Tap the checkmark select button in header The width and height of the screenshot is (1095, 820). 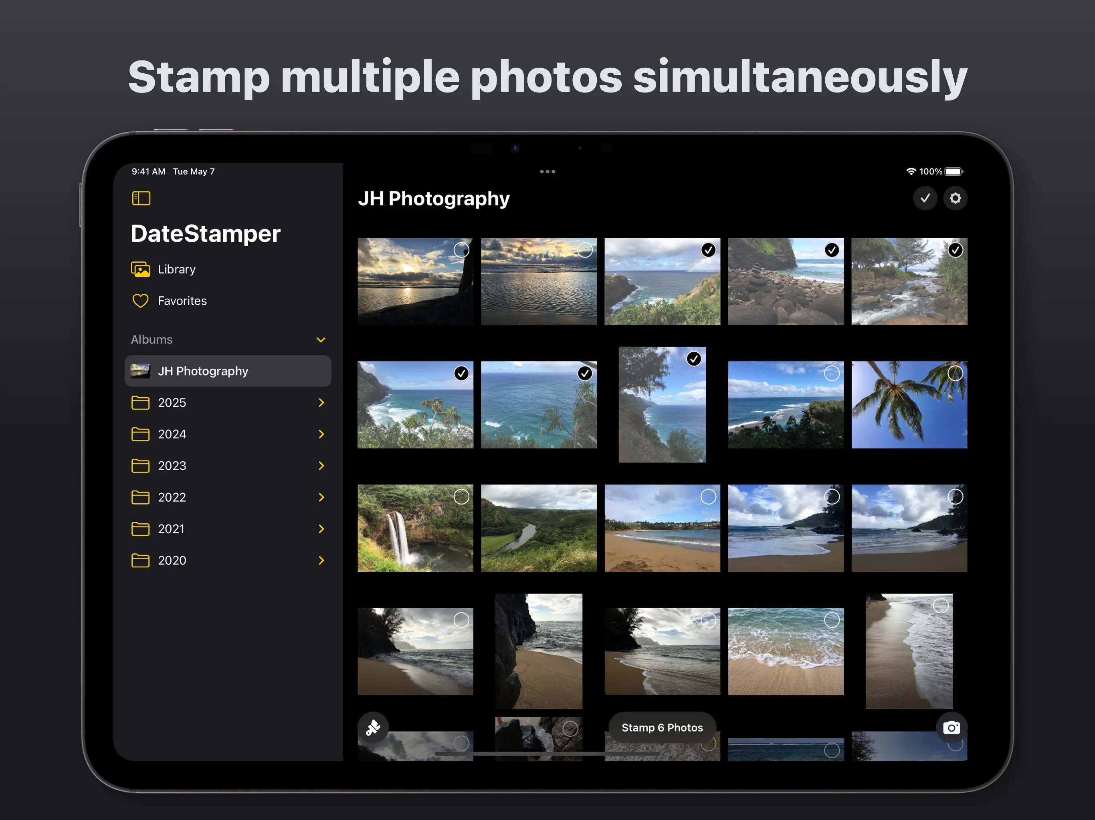[x=925, y=198]
